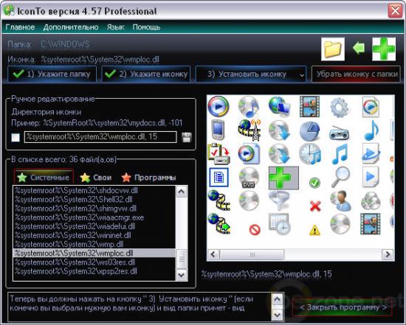The height and width of the screenshot is (325, 406).
Task: Click the icon path input field
Action: pyautogui.click(x=100, y=137)
